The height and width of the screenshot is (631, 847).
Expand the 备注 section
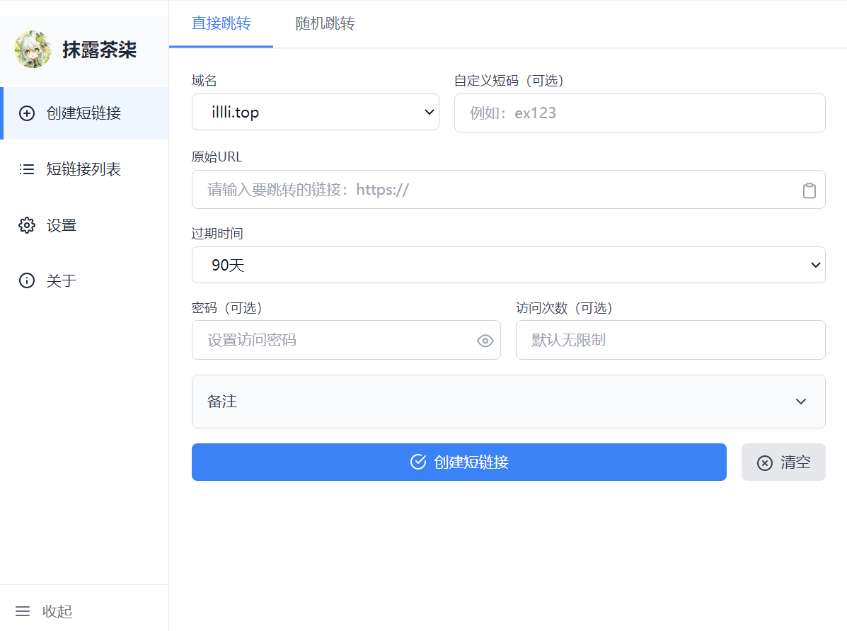508,402
